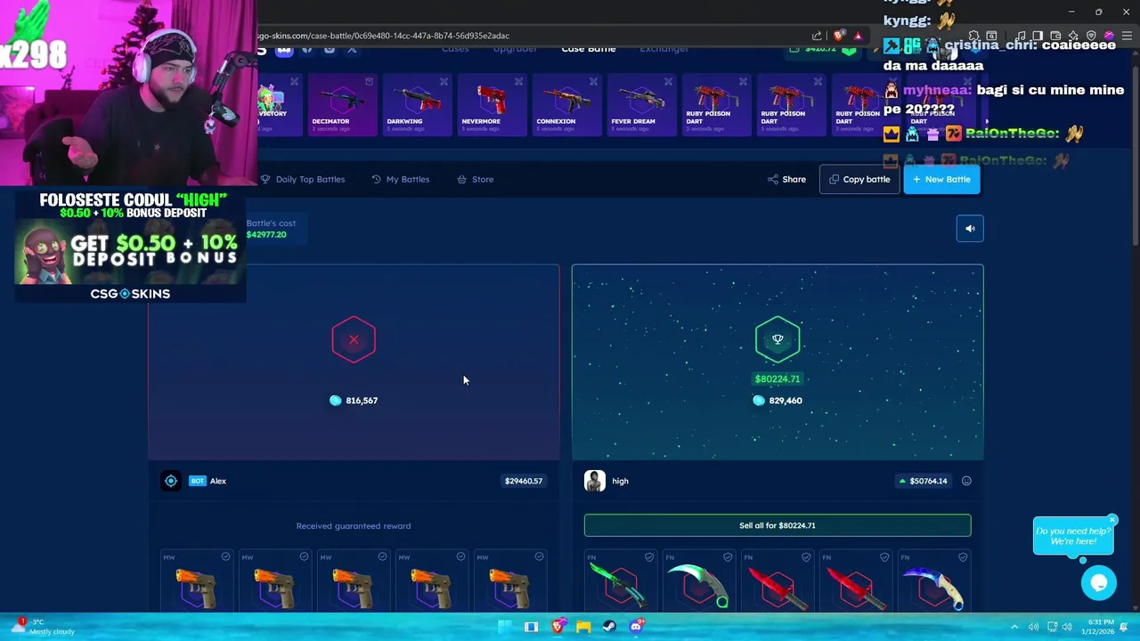Expand the system tray hidden icons chevron

(1014, 627)
